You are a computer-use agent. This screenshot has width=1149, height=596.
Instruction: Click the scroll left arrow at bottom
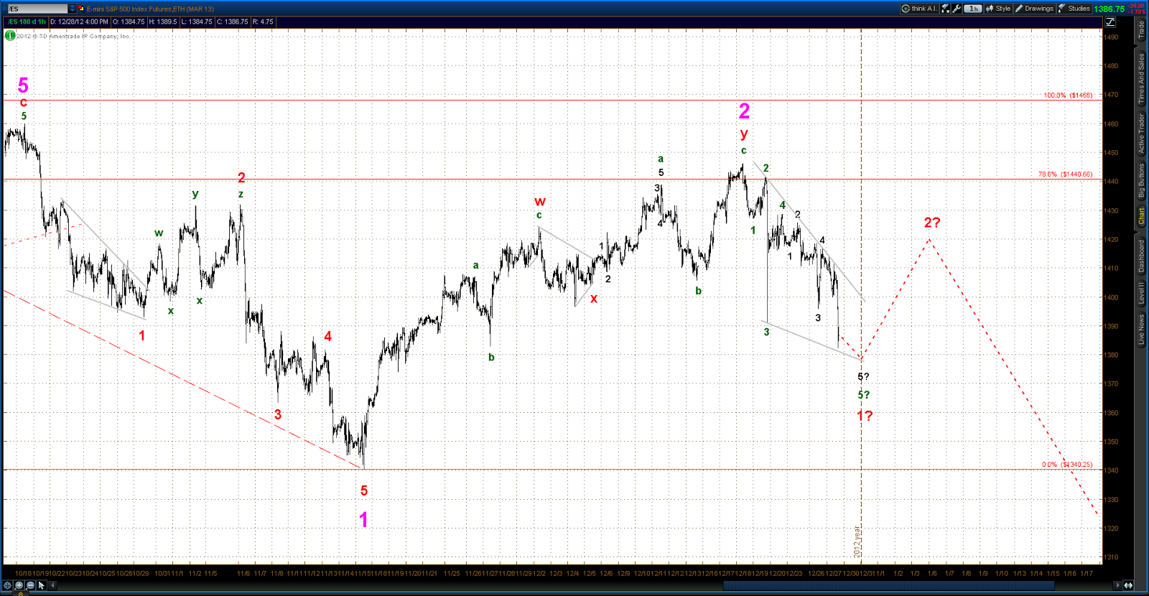(52, 585)
